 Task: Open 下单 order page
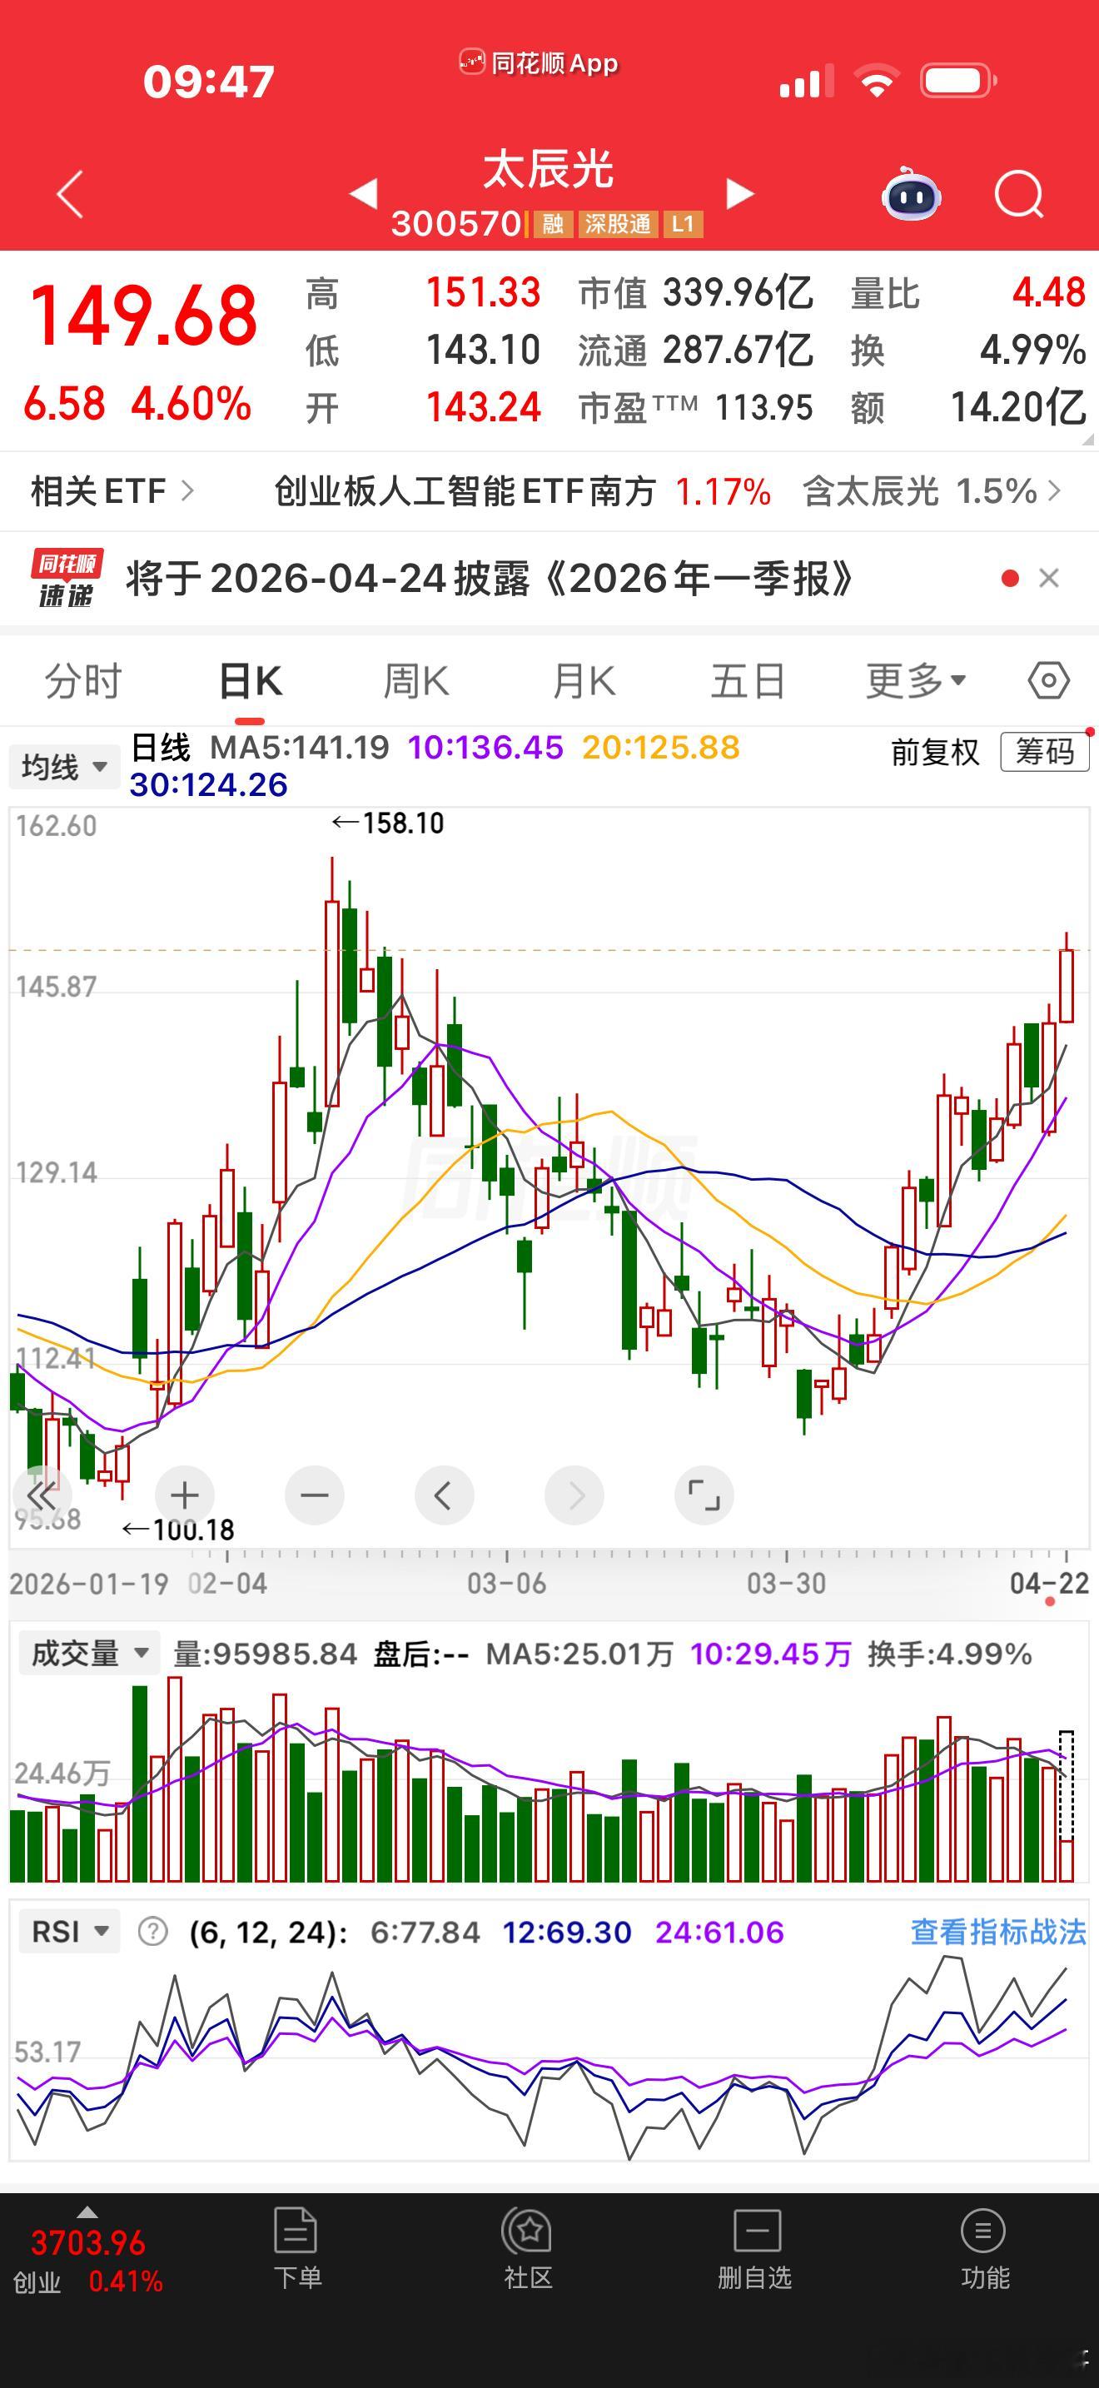(296, 2248)
